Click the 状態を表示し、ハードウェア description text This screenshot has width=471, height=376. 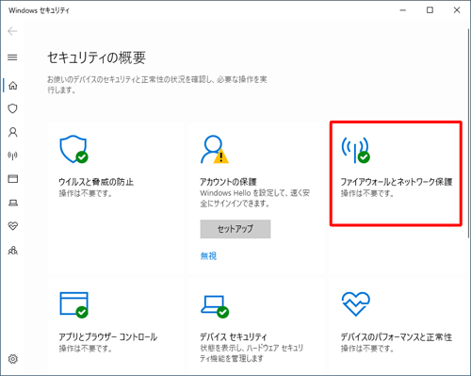[x=252, y=353]
